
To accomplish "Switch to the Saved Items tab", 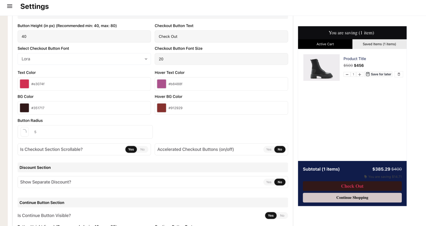I will [x=379, y=44].
